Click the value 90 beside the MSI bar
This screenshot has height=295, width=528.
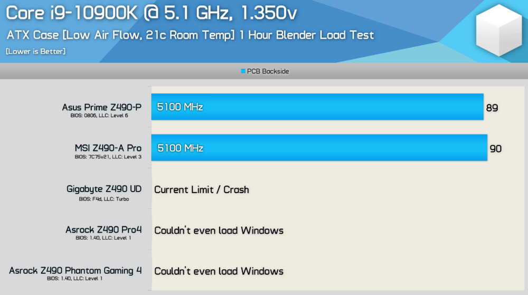(496, 149)
